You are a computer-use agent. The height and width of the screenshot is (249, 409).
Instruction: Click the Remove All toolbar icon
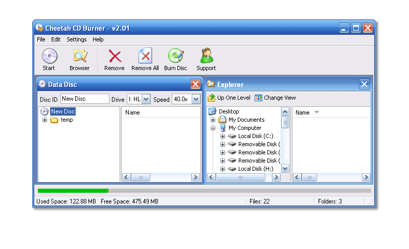coord(145,56)
